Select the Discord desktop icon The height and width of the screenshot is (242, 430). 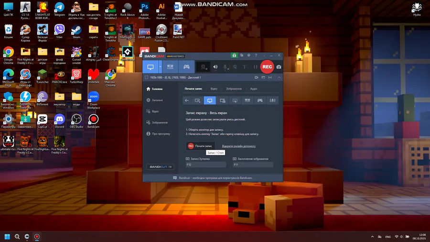click(60, 121)
